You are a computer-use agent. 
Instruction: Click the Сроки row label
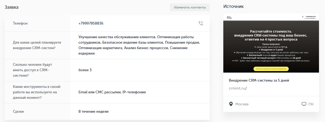click(x=18, y=111)
